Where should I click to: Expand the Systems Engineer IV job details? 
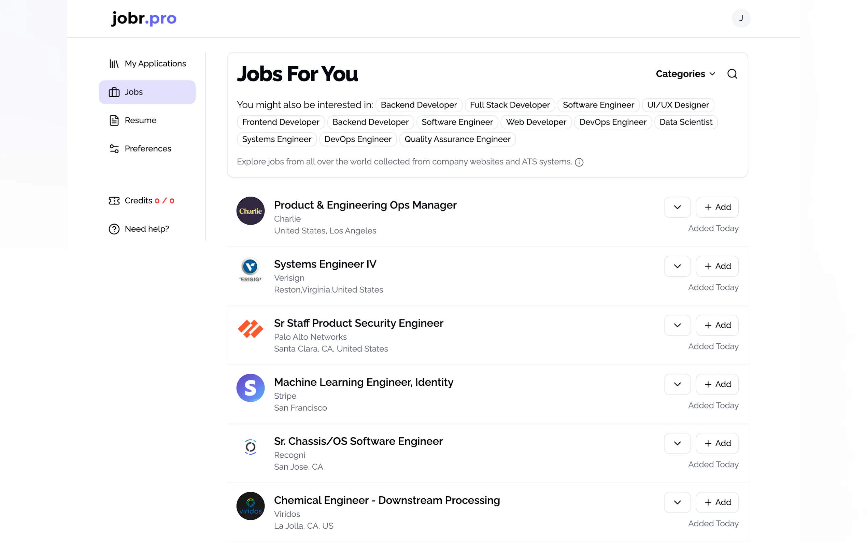pyautogui.click(x=677, y=266)
